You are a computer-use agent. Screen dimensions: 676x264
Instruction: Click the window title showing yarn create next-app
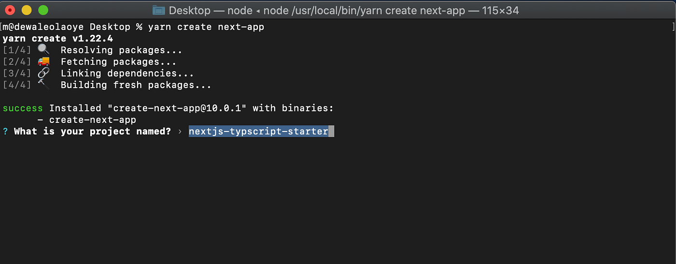pyautogui.click(x=344, y=10)
